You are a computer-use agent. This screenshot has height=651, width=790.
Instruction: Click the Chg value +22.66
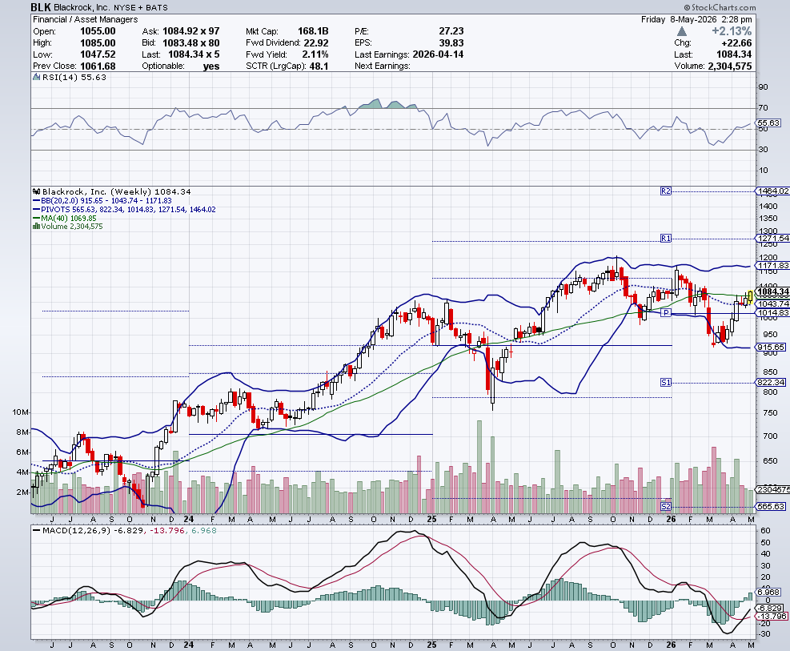tap(736, 42)
